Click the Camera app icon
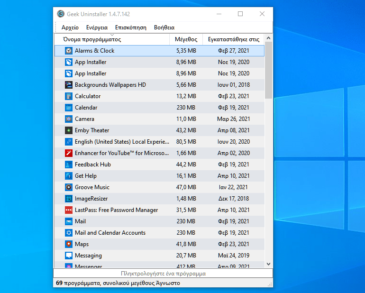This screenshot has height=293, width=365. (68, 119)
